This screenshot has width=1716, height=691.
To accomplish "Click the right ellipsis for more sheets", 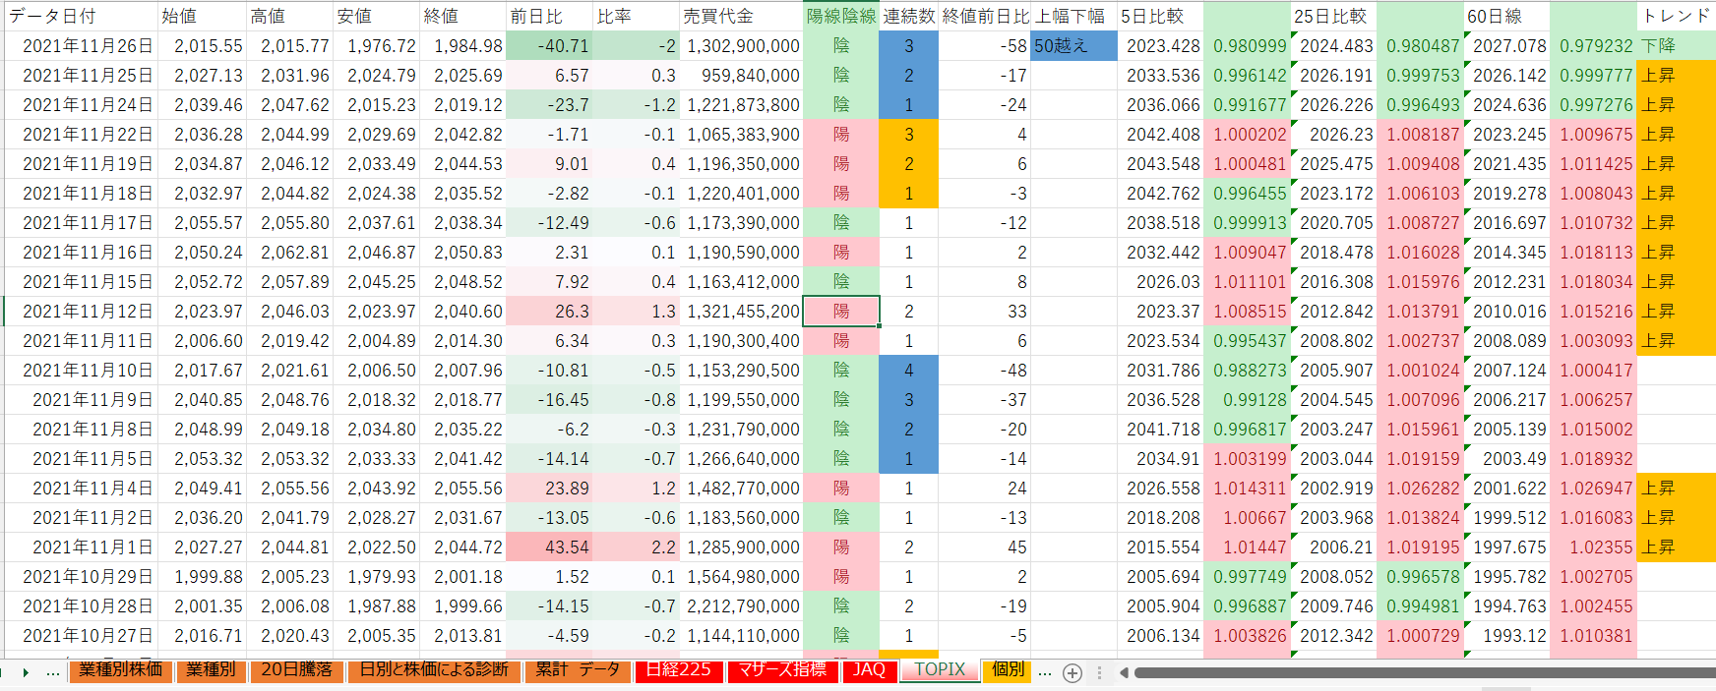I will (x=1045, y=673).
